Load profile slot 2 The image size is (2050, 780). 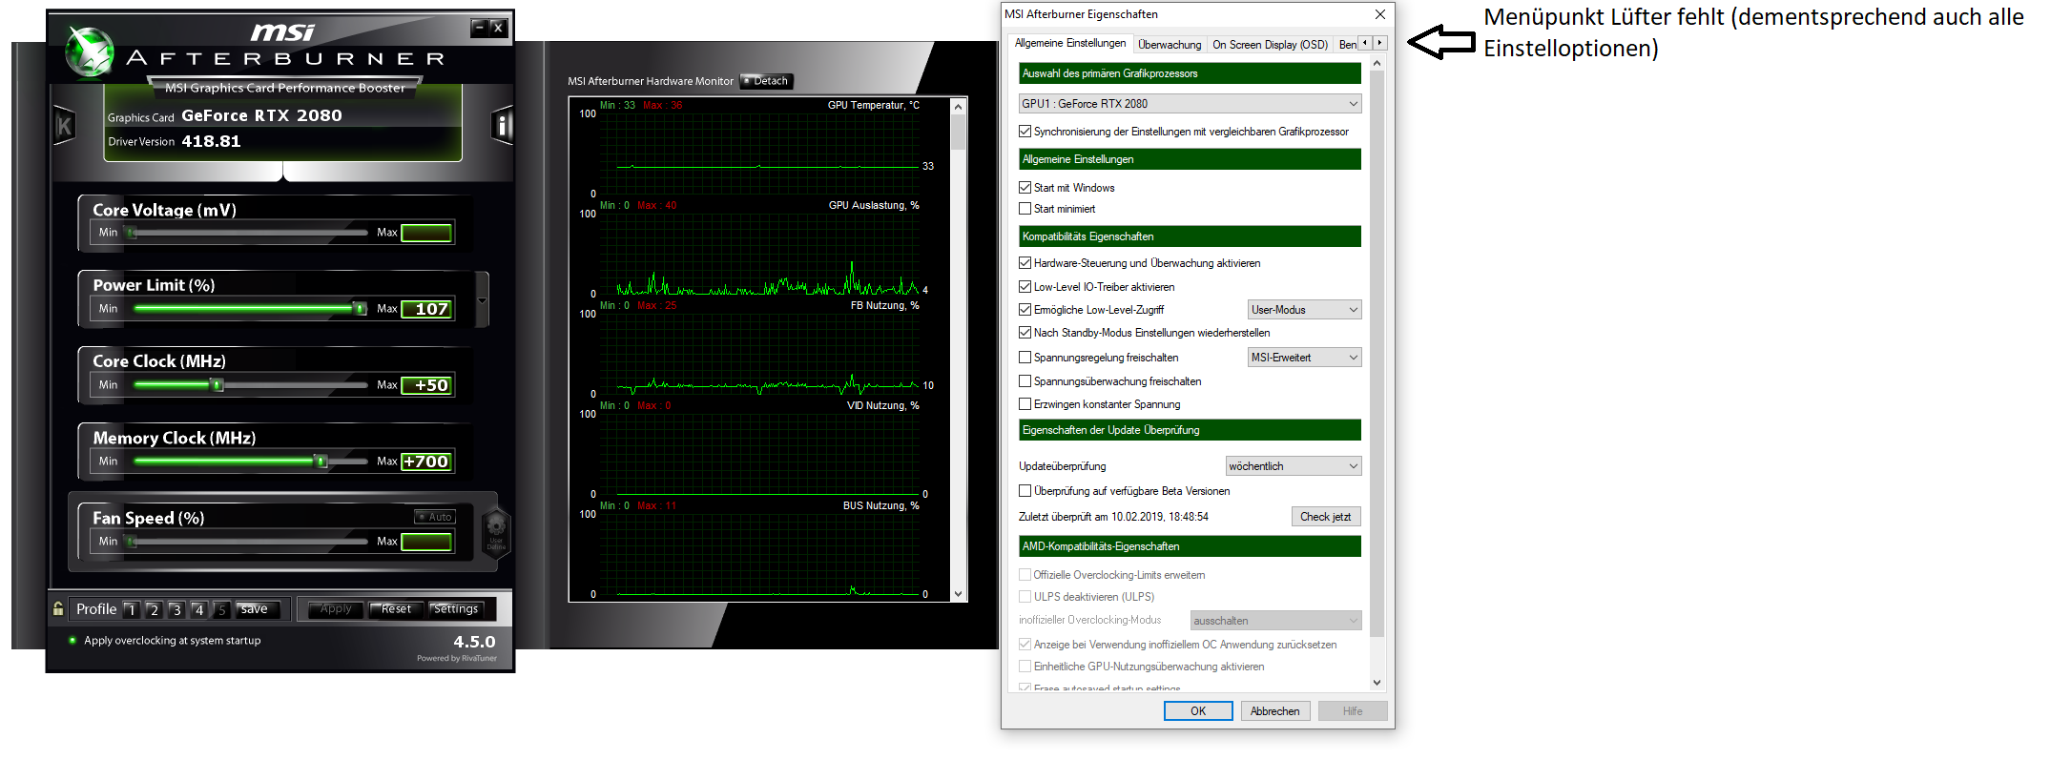(154, 609)
